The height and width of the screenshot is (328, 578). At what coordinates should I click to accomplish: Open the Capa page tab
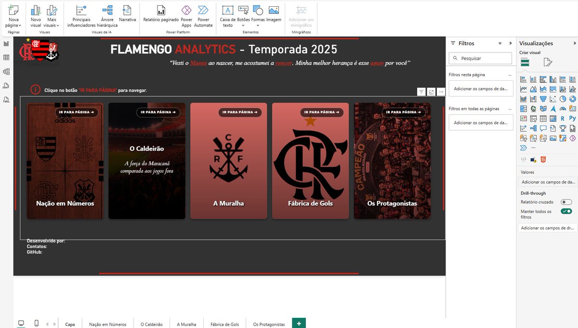pyautogui.click(x=70, y=324)
